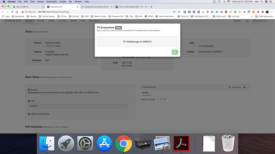Screen dimensions: 275x154
Task: Click the Add Source button
Action: 235,87
